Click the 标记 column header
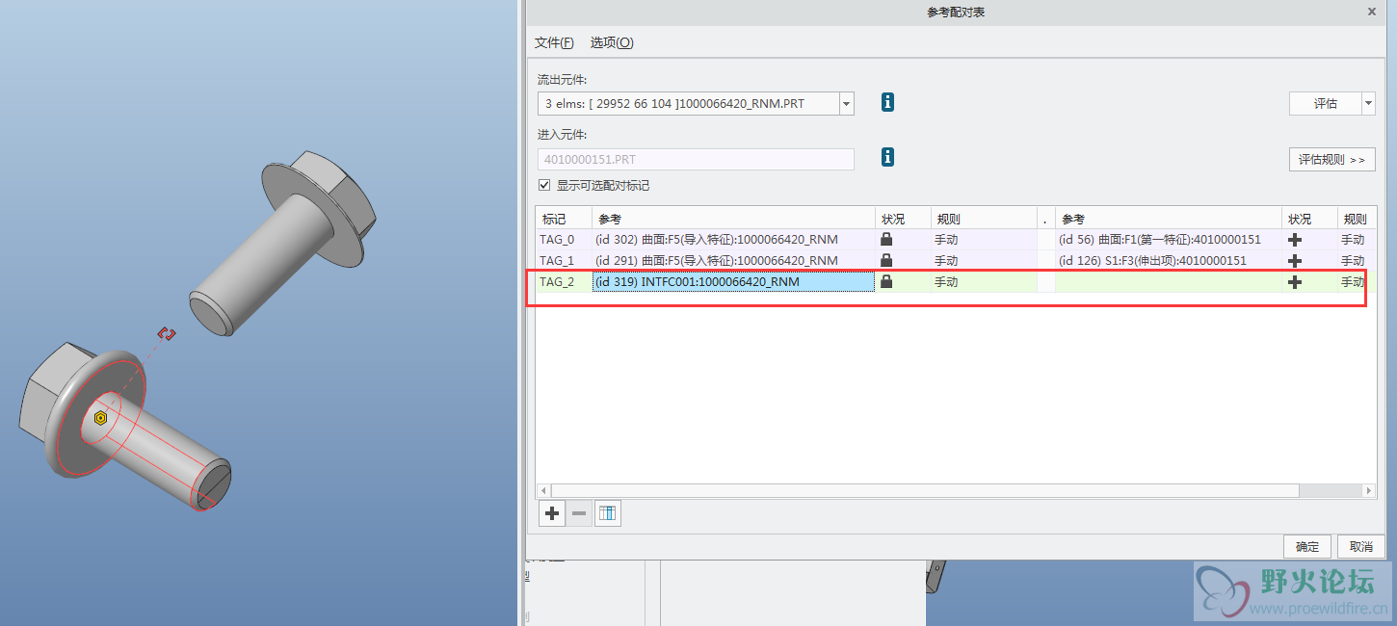 pos(564,219)
